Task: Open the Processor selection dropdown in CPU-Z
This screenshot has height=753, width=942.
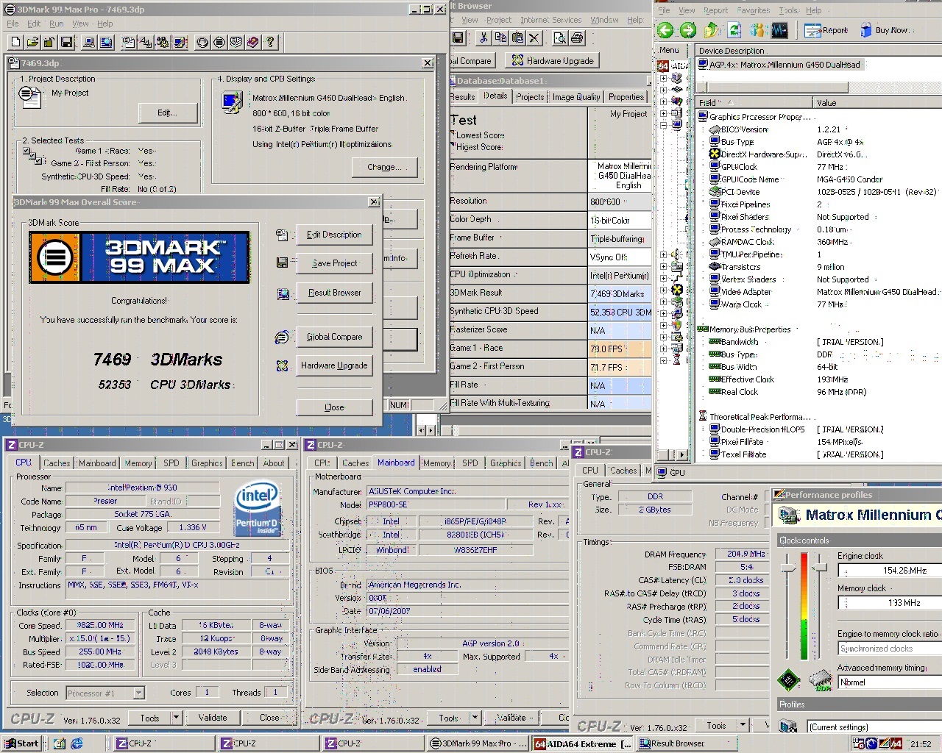Action: pos(138,693)
